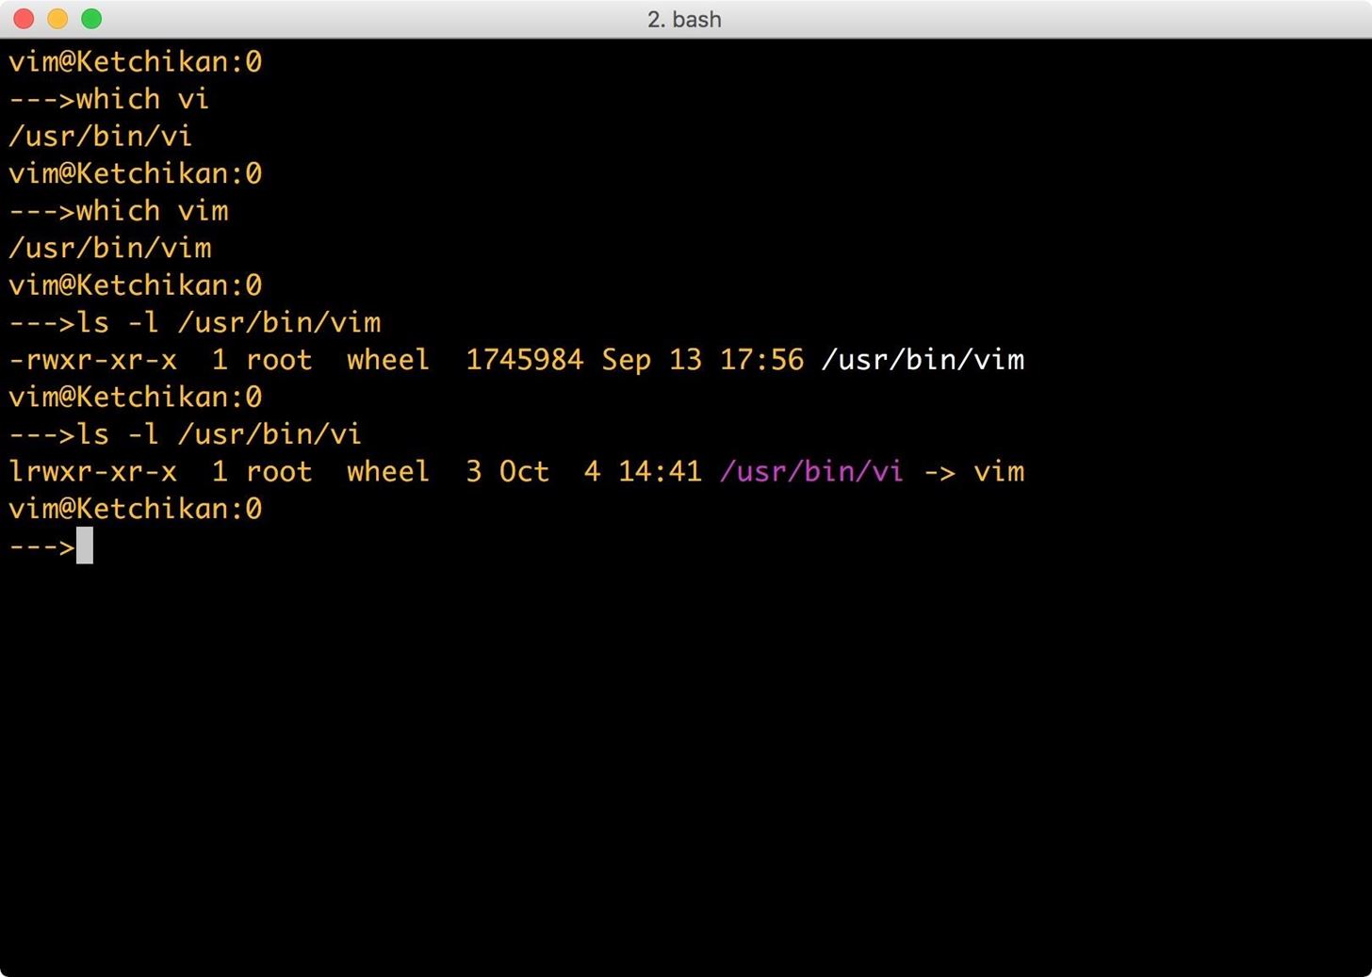Click the "which vim" command text
1372x977 pixels.
click(x=152, y=211)
